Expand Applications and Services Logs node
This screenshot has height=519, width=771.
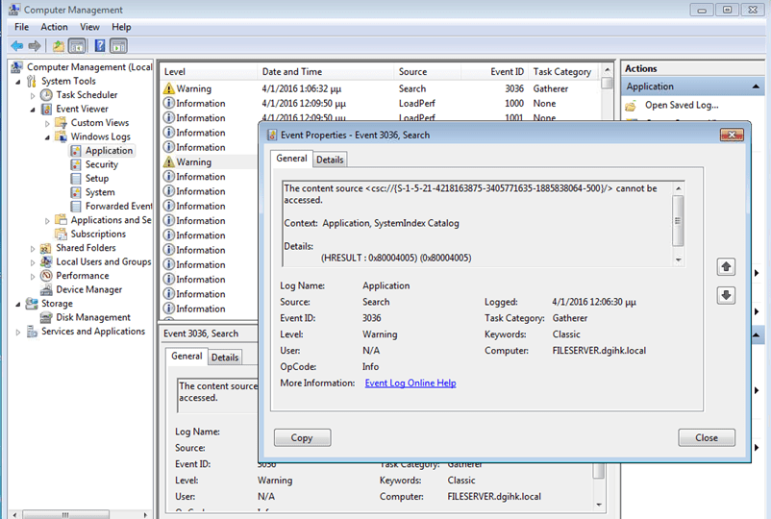(x=48, y=221)
